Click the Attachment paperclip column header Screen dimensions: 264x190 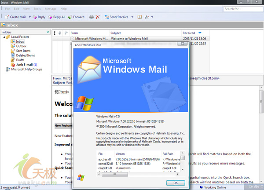click(x=59, y=33)
